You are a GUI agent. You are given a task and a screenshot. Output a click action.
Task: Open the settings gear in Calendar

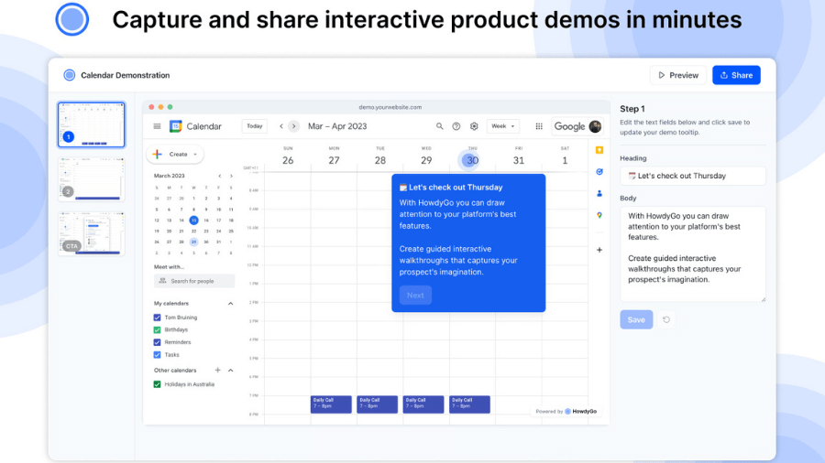[x=474, y=126]
